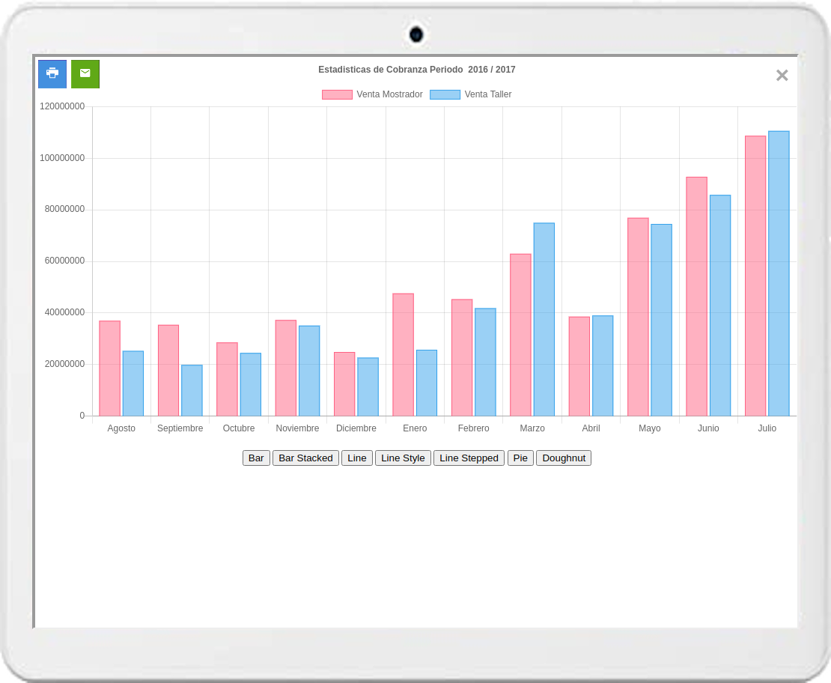Screen dimensions: 831x683
Task: Click the blue Noviembre bar
Action: click(309, 371)
